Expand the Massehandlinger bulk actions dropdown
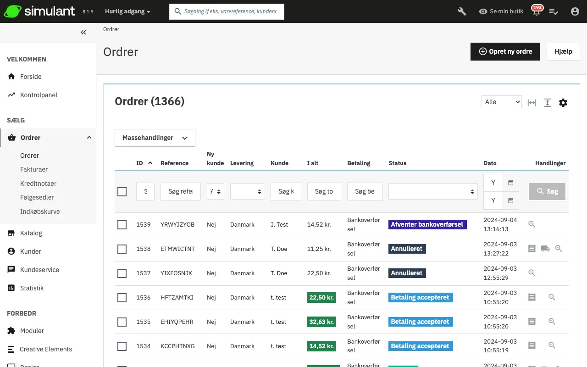587x367 pixels. [x=155, y=138]
